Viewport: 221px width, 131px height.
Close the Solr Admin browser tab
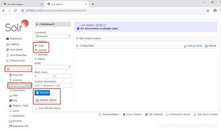pos(86,4)
